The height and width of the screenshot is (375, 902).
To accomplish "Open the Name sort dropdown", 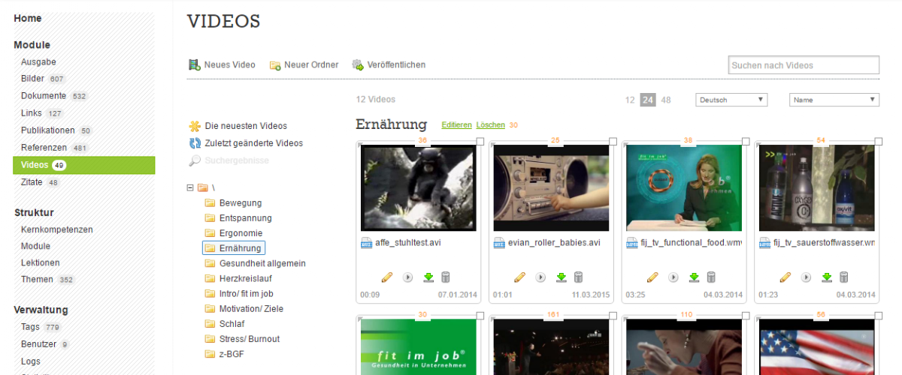I will tap(834, 100).
